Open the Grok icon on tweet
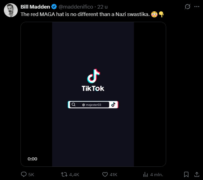Screen dimensions: 203x180 pos(188,7)
